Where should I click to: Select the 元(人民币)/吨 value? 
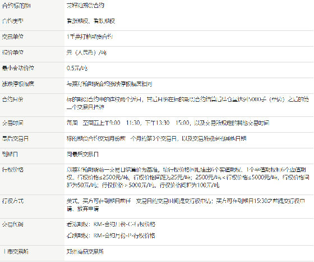click(x=86, y=52)
